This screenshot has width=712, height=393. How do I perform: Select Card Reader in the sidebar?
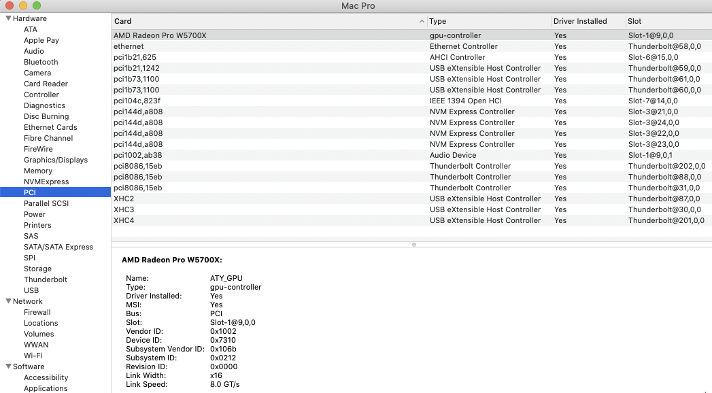46,84
